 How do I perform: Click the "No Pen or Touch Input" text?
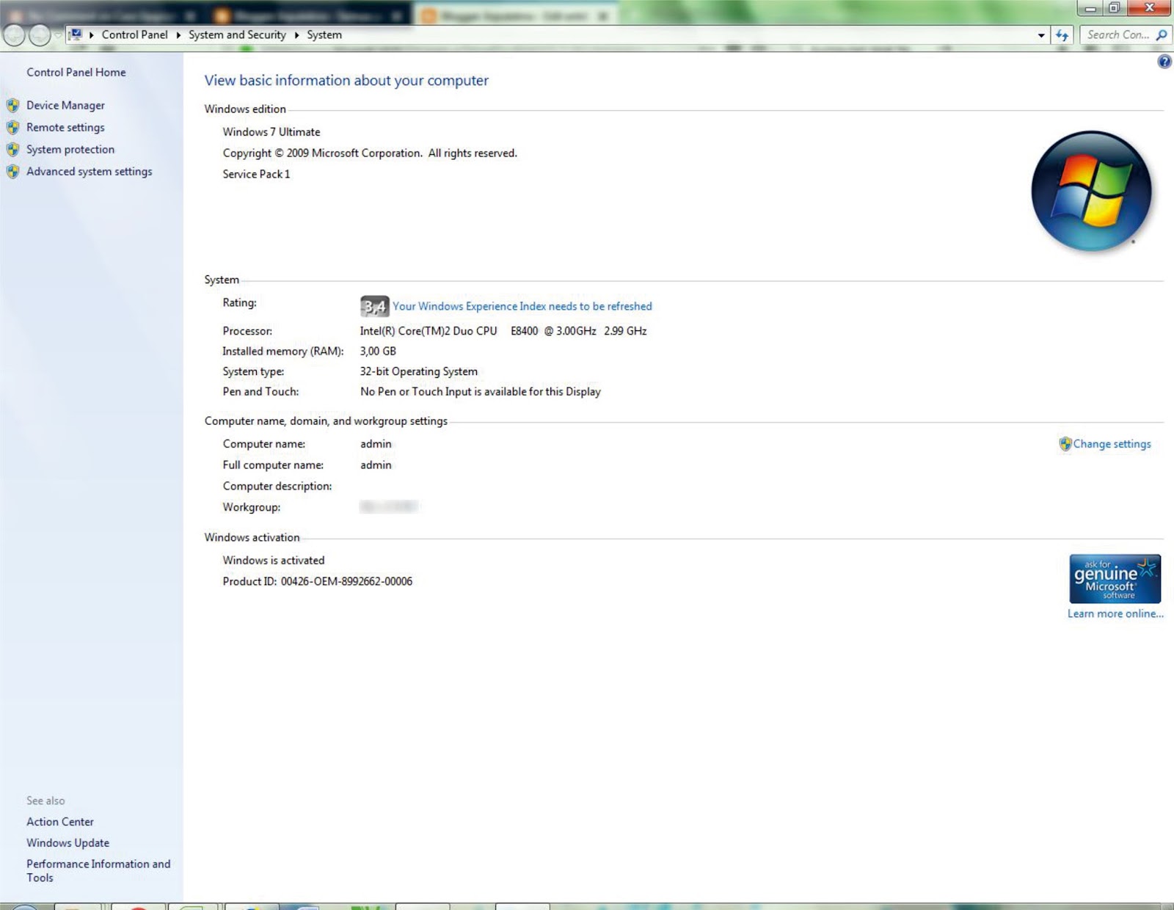(x=481, y=392)
